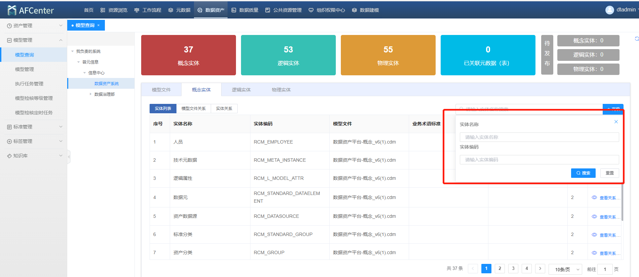Open the 组织权限中心 top menu
Screen dimensions: 639x277
[327, 10]
